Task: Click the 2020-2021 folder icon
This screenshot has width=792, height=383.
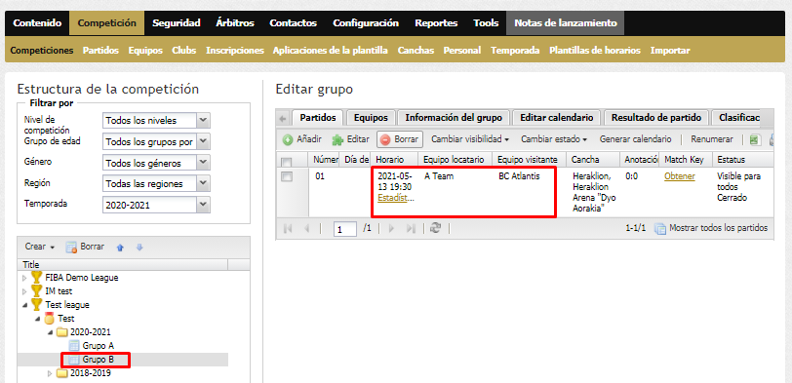Action: point(61,332)
